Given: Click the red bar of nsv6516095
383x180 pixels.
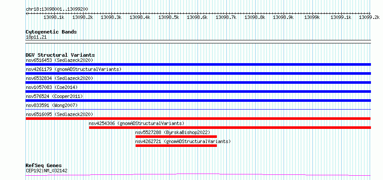Looking at the screenshot, I should pos(198,119).
